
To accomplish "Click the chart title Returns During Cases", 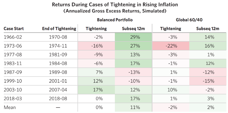I will tap(115, 5).
